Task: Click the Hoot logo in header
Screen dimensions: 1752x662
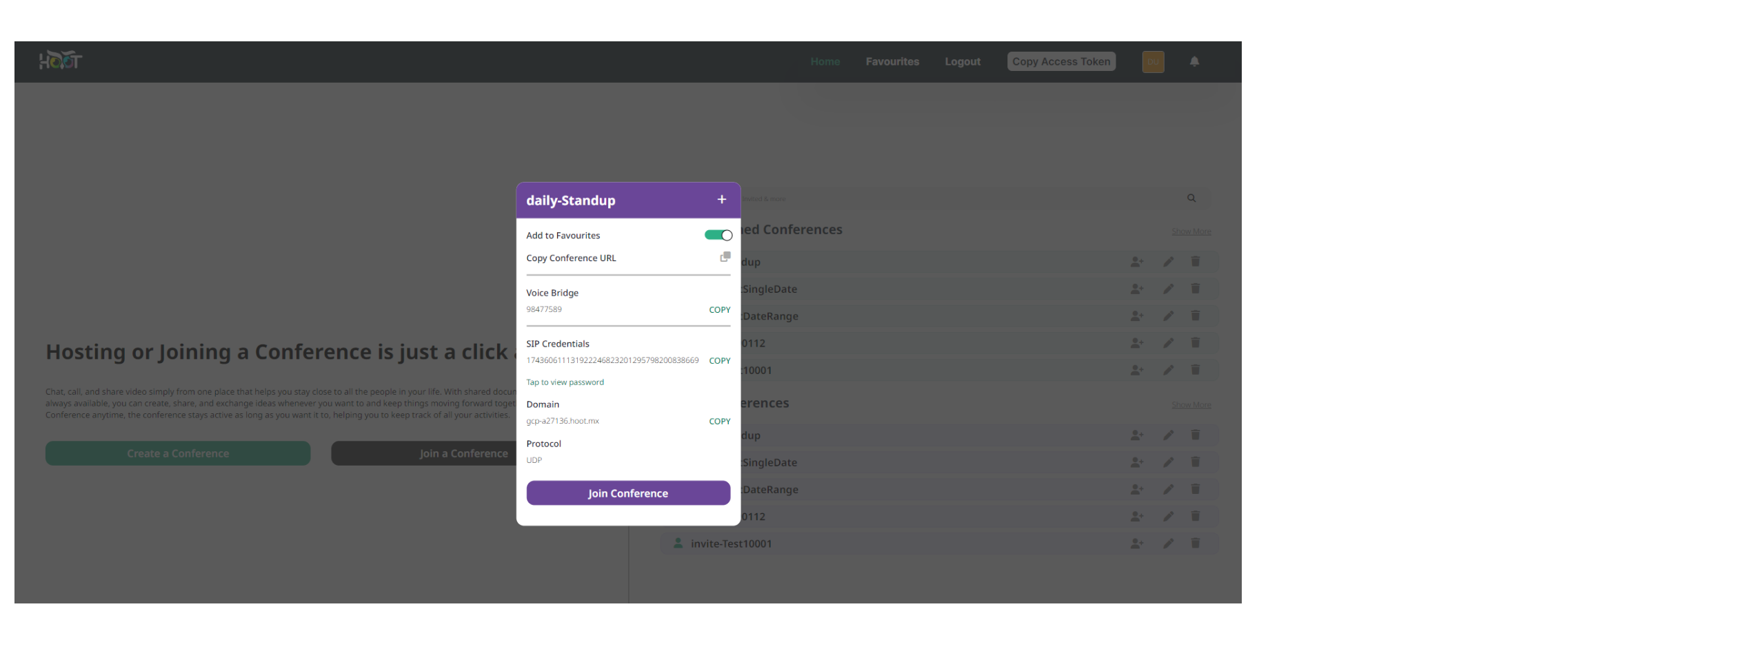Action: (x=61, y=61)
